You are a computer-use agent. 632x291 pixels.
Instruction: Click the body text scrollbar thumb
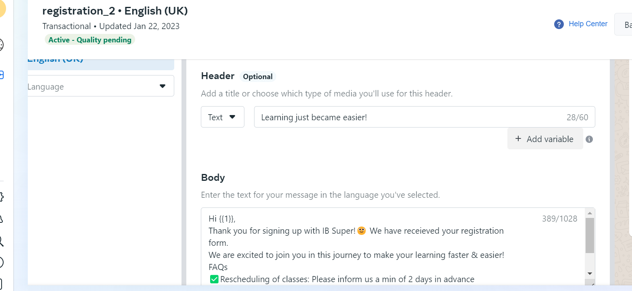tap(590, 236)
